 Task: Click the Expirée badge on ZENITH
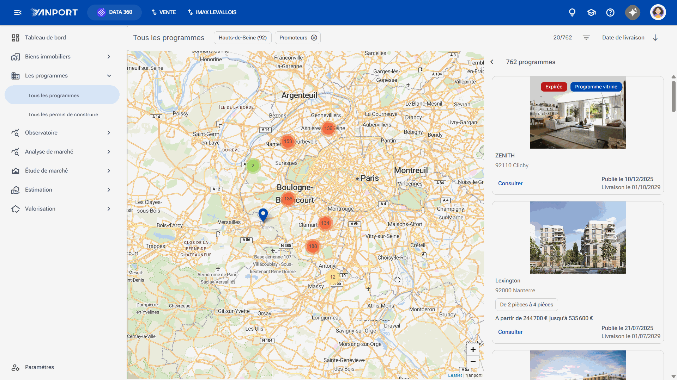coord(554,87)
